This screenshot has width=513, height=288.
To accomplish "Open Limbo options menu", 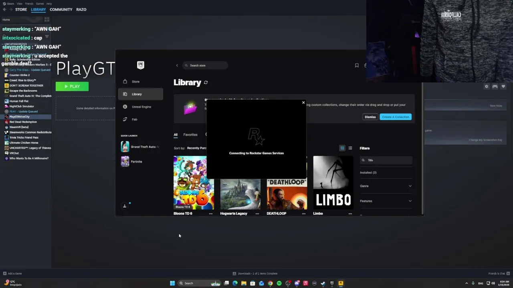I will pyautogui.click(x=350, y=214).
